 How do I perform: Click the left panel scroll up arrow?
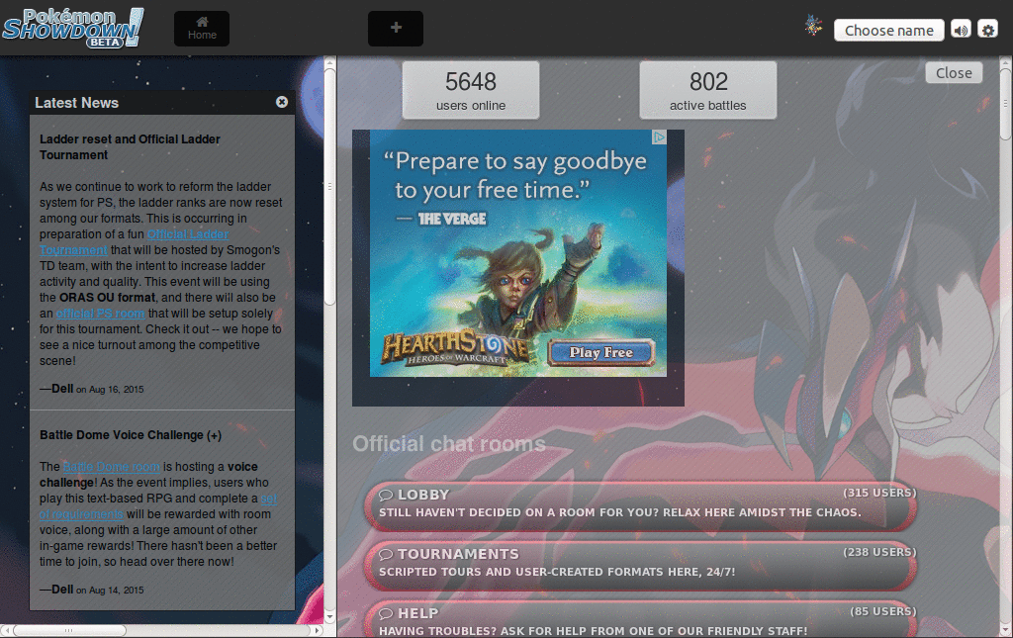click(x=329, y=62)
